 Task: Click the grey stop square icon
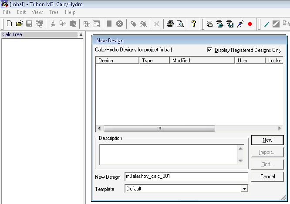click(x=109, y=24)
